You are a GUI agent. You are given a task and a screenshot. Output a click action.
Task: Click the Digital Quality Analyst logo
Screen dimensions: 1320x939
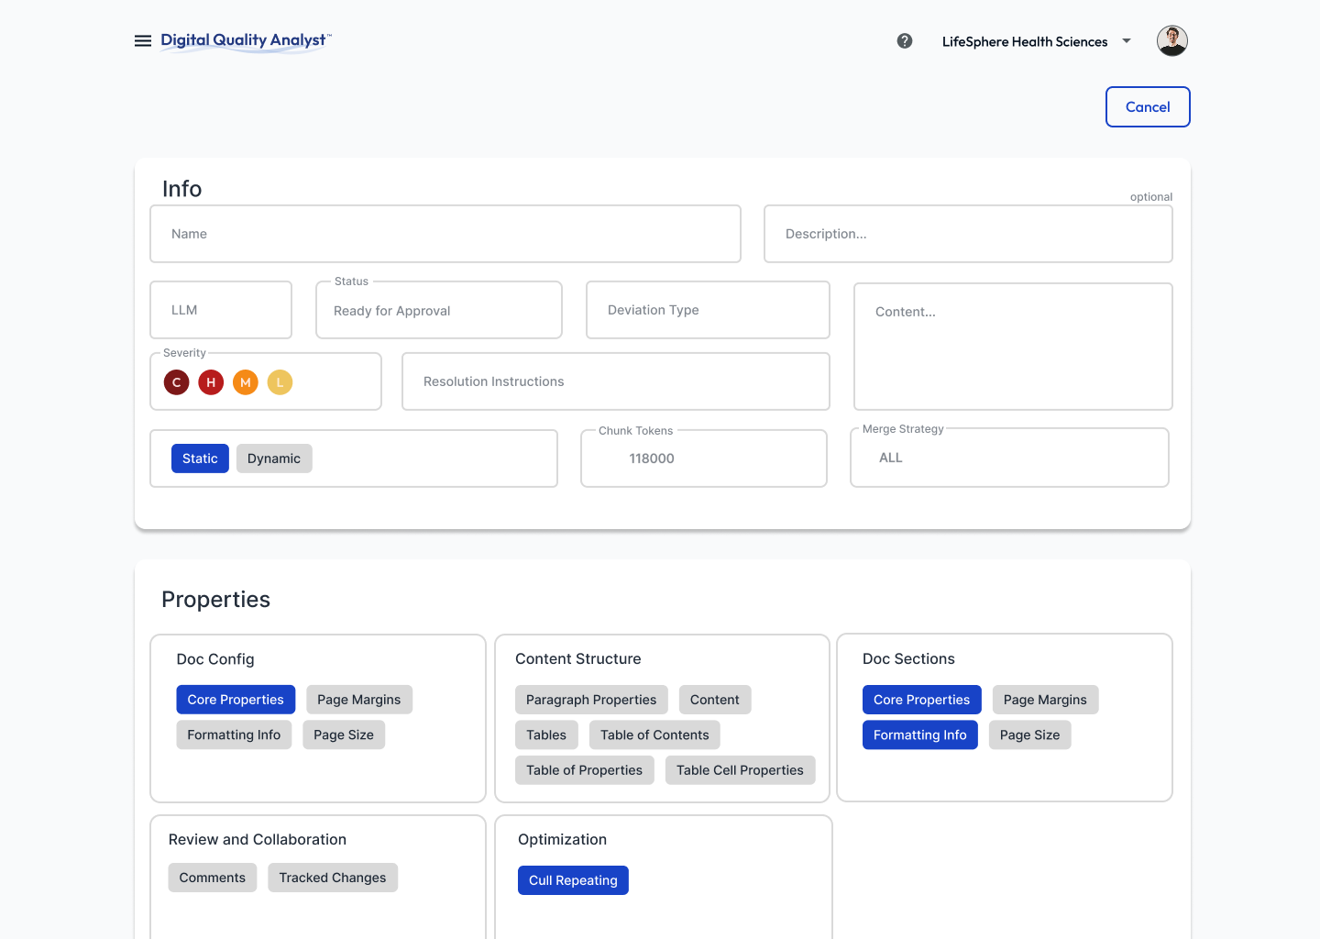245,41
